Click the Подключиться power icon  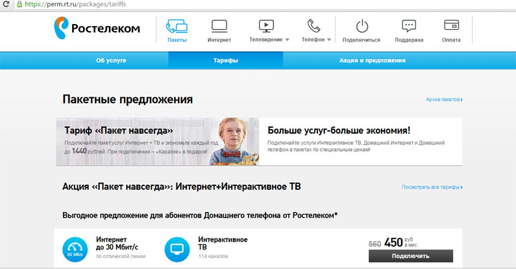coord(362,27)
